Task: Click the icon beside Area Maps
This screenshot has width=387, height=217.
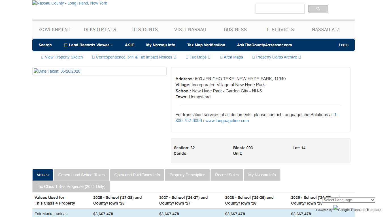Action: pos(221,57)
